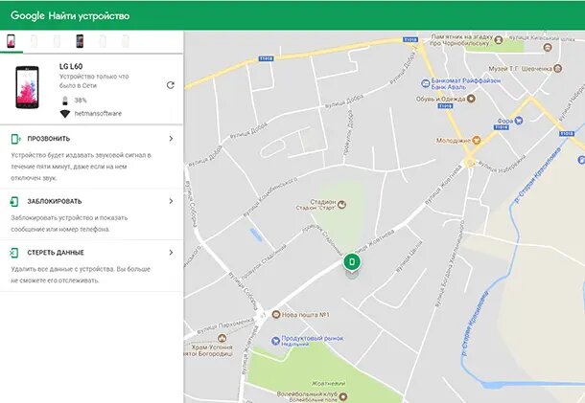This screenshot has height=403, width=585.
Task: Expand the СТЕРЕТЬ ДАННЫЕ chevron arrow
Action: (171, 253)
